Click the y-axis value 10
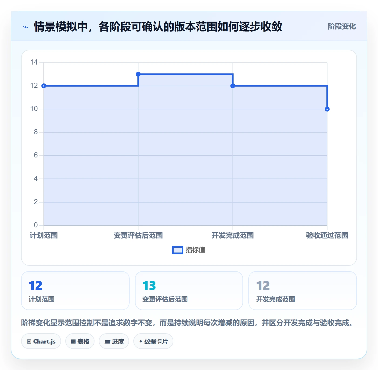Viewport: 378px width, 370px height. point(34,109)
